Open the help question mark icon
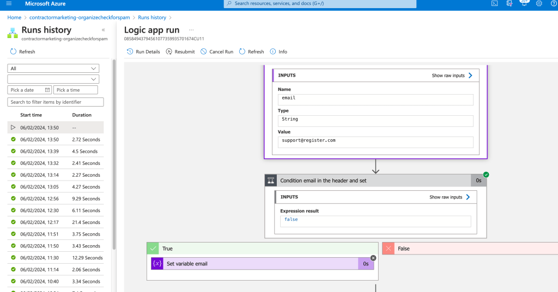Image resolution: width=558 pixels, height=292 pixels. tap(554, 4)
